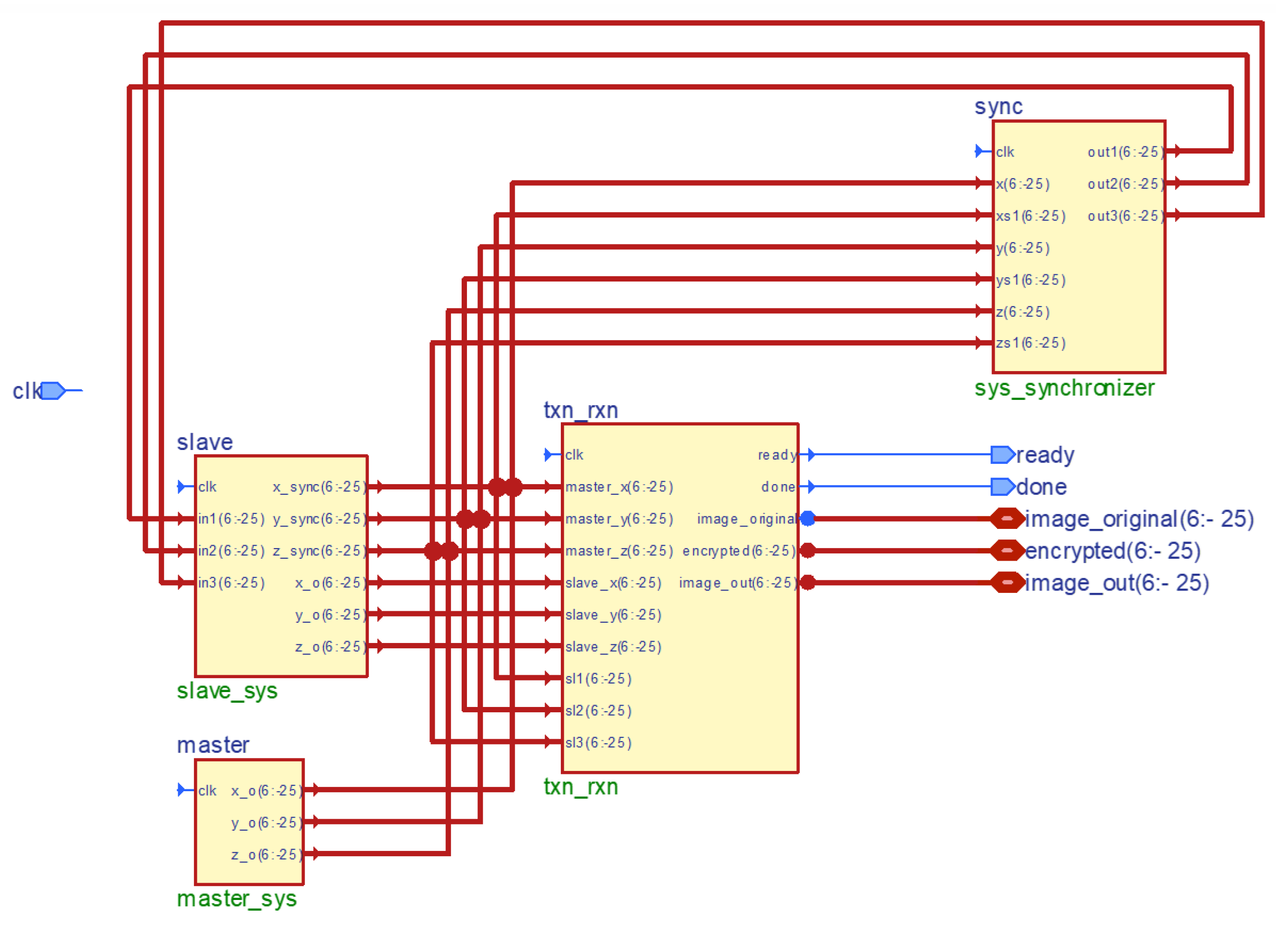Click zs1(6:-25) pin on sync block
The width and height of the screenshot is (1280, 925).
coord(1031,343)
